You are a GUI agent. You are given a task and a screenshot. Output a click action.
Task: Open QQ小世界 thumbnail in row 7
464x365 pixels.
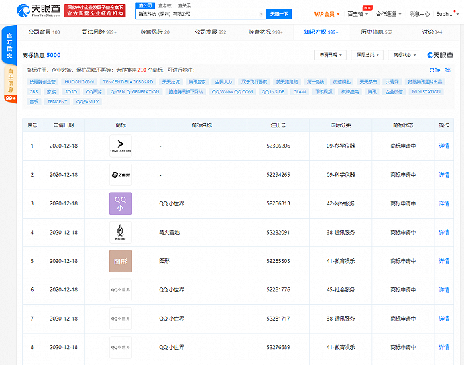tap(121, 319)
